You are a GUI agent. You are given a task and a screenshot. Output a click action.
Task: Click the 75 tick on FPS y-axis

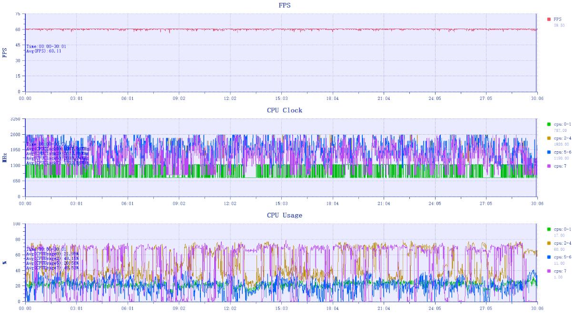18,14
